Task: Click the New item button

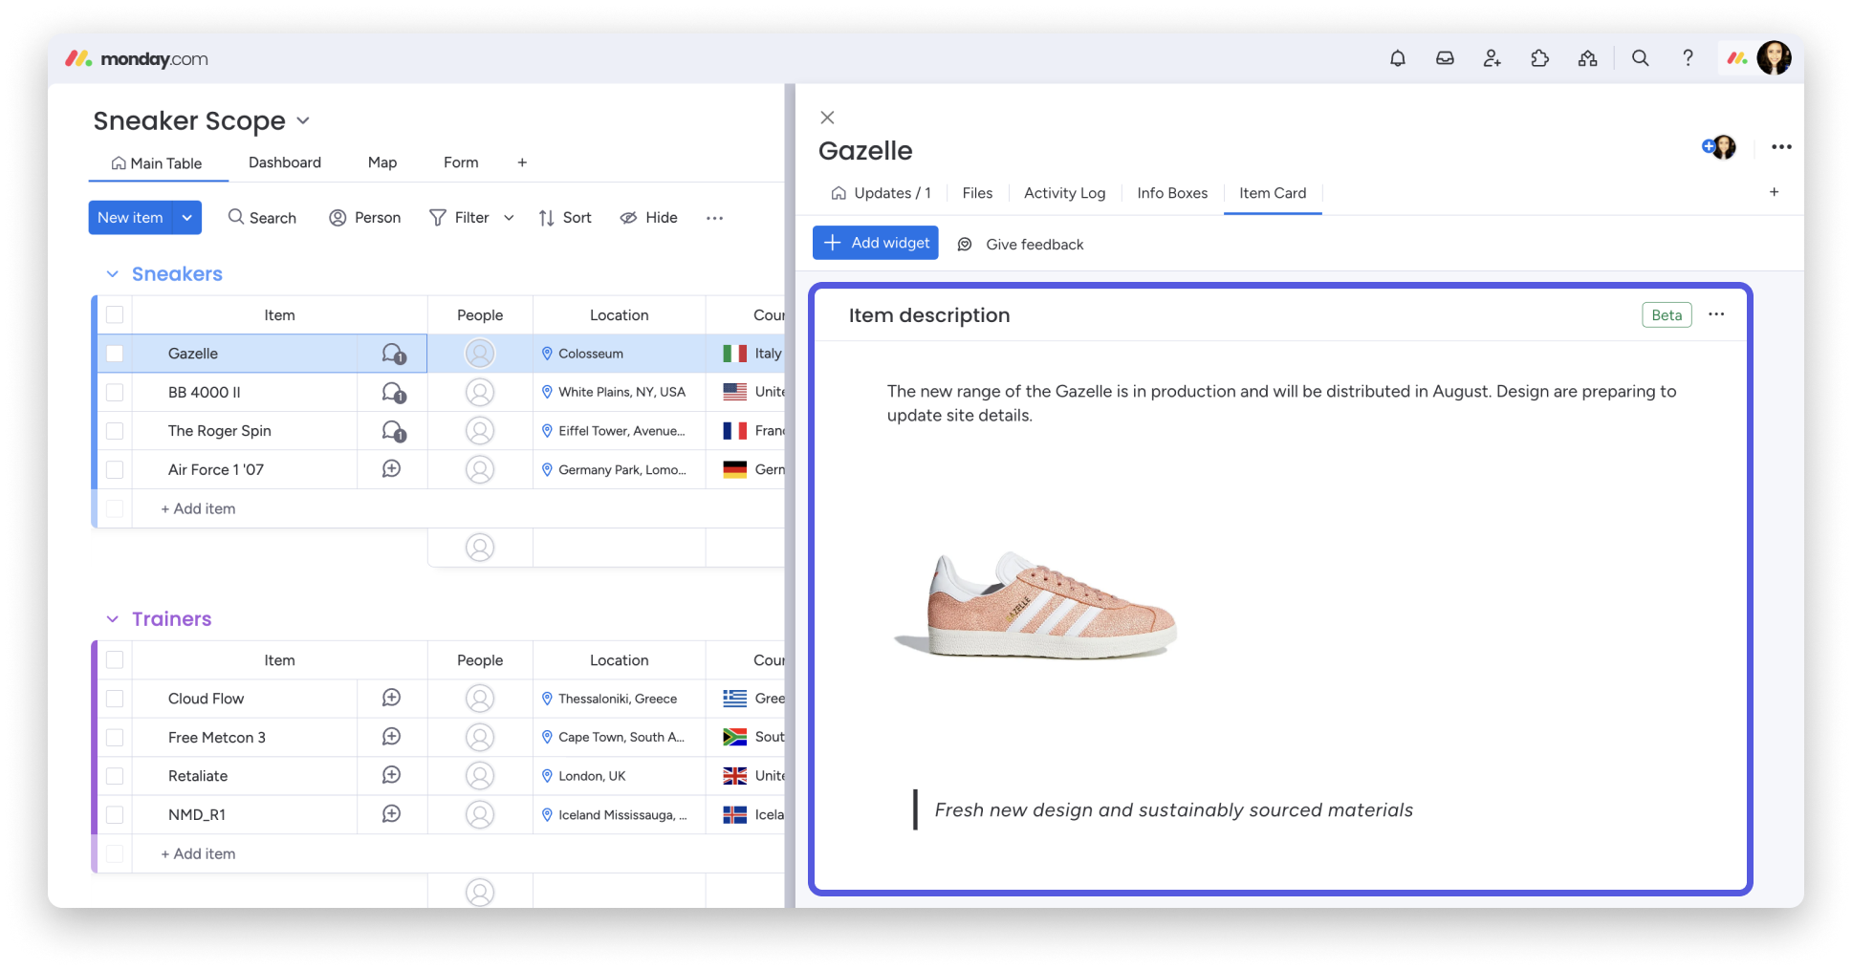Action: 131,218
